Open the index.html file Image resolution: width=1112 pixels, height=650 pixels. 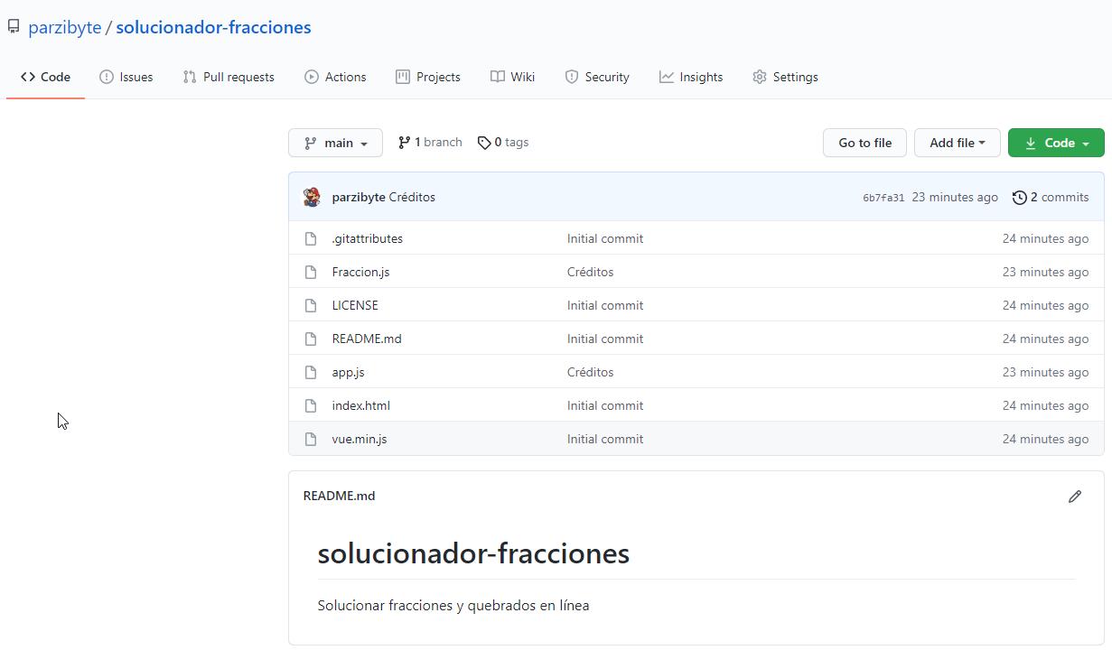pos(361,405)
